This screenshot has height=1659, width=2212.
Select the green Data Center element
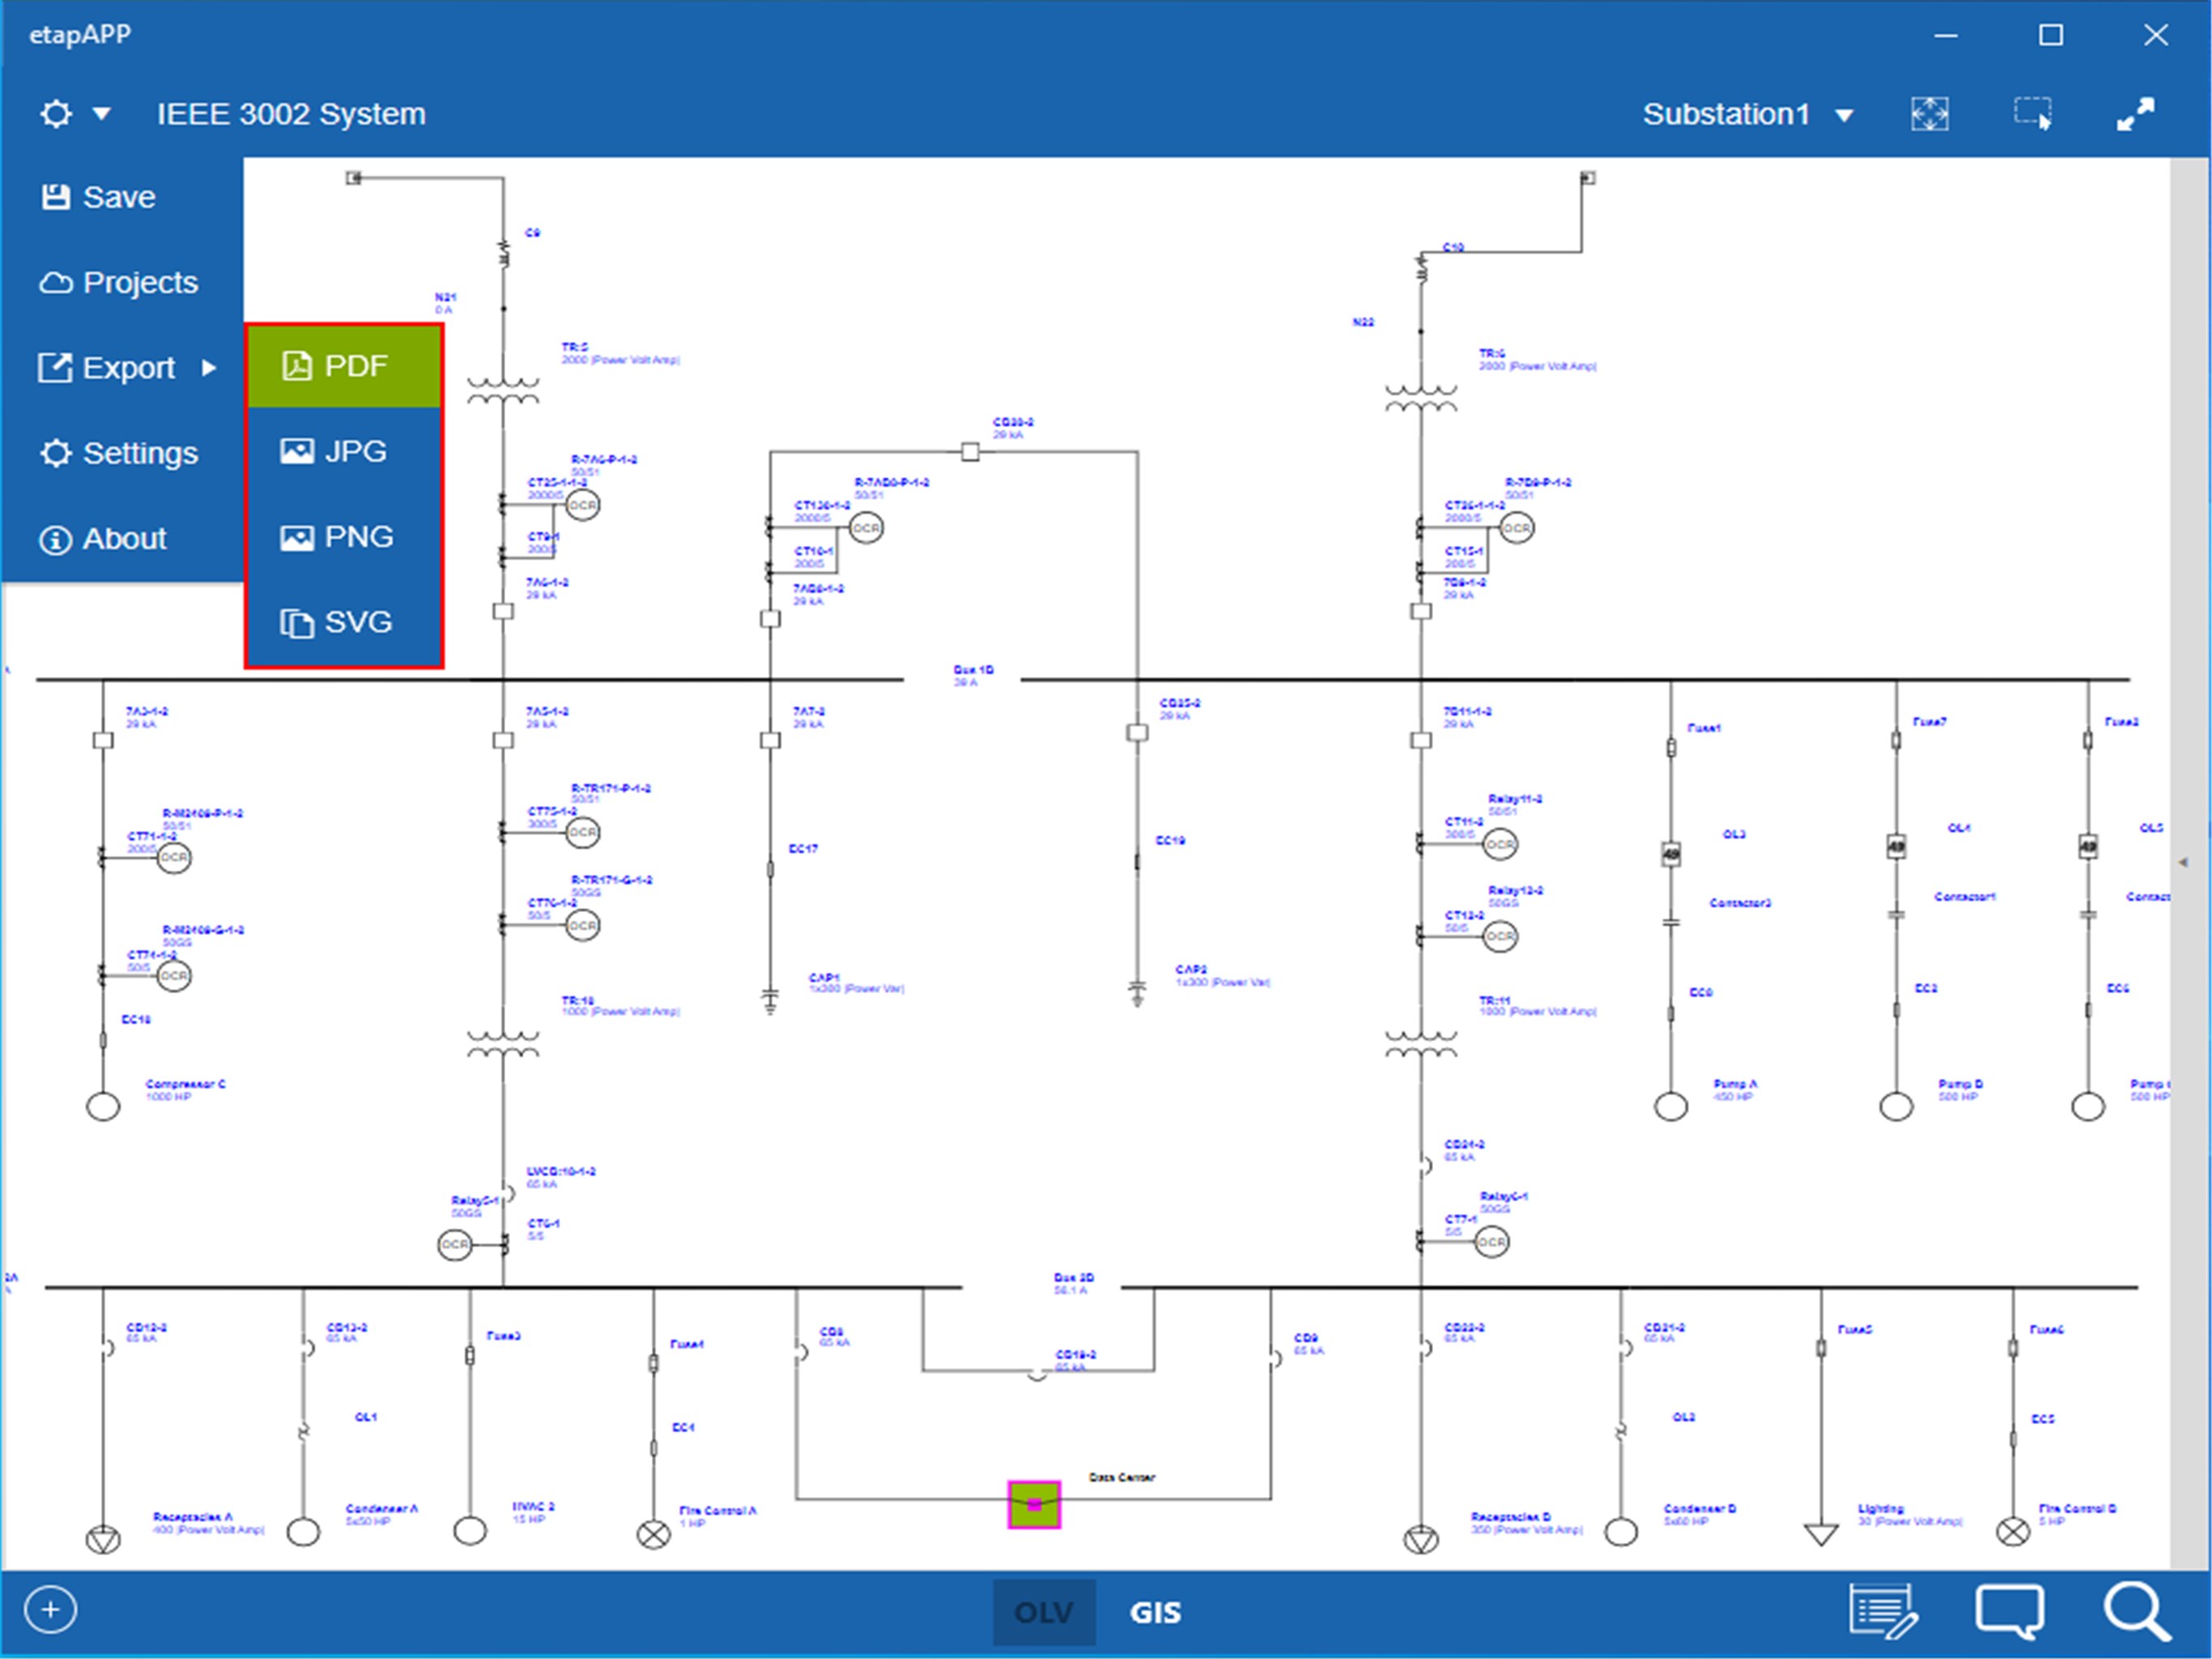coord(1033,1504)
